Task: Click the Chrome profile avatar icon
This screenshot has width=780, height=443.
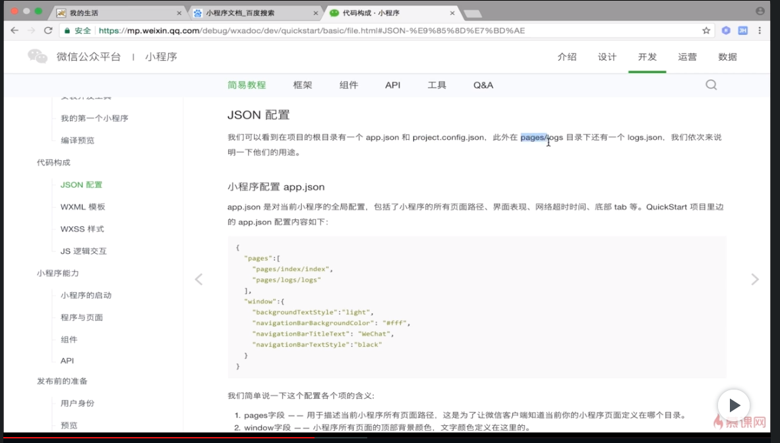Action: (x=760, y=11)
